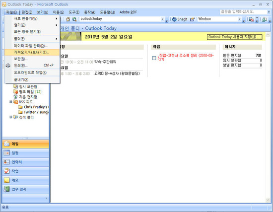Open the 도구 menu
273x212 pixels.
click(x=74, y=12)
